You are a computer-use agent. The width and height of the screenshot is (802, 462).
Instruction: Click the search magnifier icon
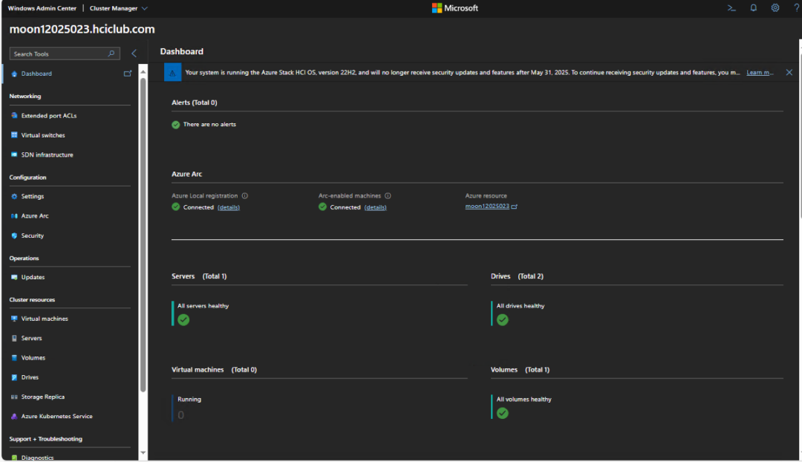tap(111, 53)
